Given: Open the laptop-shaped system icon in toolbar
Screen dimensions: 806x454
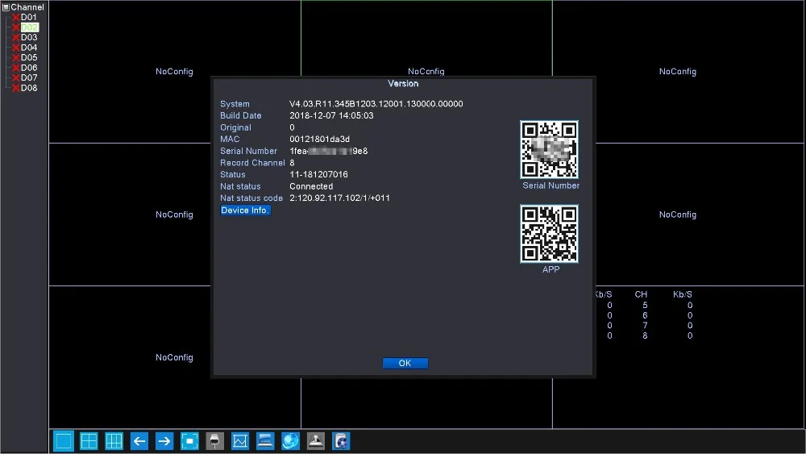Looking at the screenshot, I should [x=265, y=441].
